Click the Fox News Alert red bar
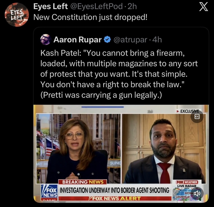The height and width of the screenshot is (207, 214). (115, 198)
